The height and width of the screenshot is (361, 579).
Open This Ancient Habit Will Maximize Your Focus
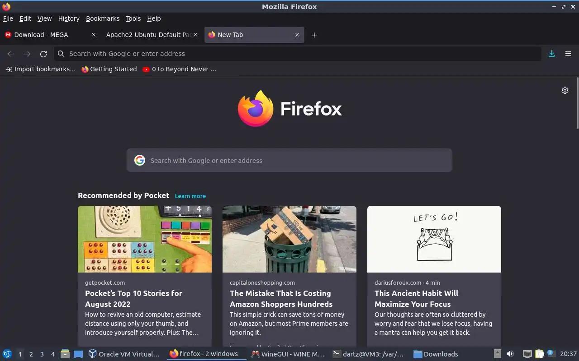pyautogui.click(x=416, y=299)
